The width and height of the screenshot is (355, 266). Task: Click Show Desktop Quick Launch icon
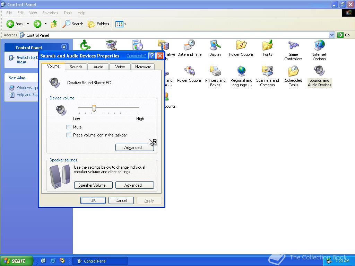point(43,261)
